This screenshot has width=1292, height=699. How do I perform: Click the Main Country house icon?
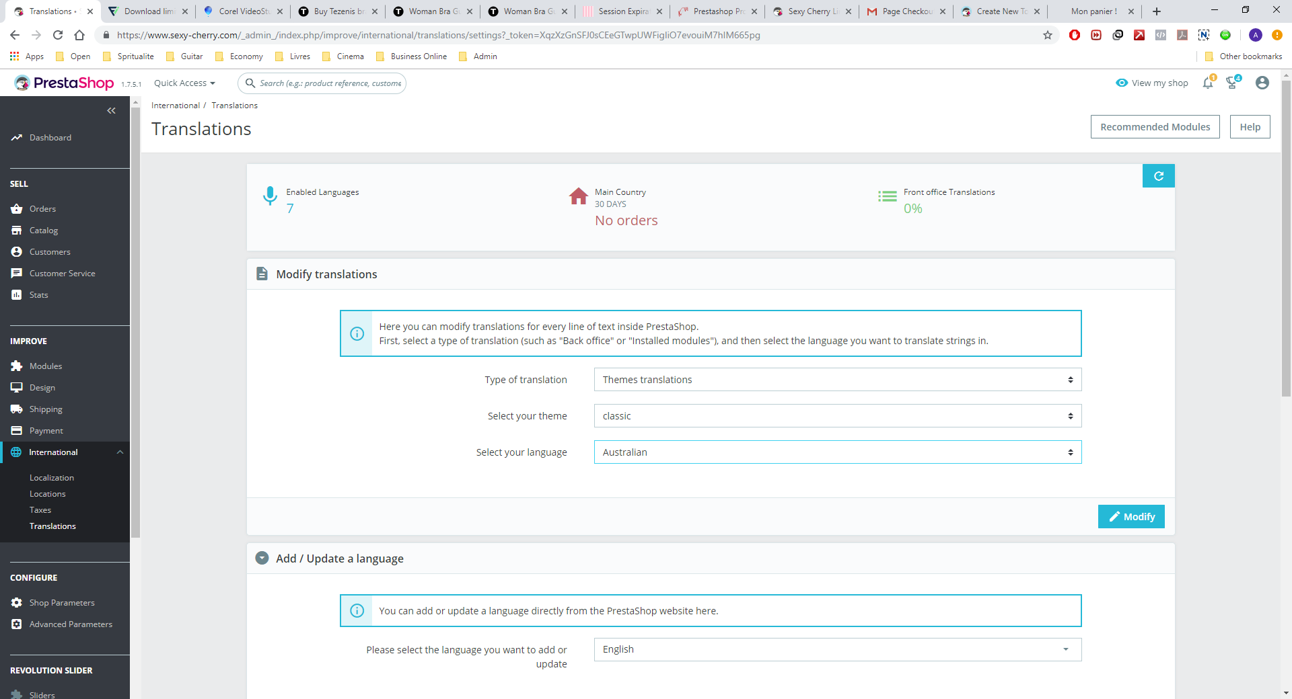579,196
